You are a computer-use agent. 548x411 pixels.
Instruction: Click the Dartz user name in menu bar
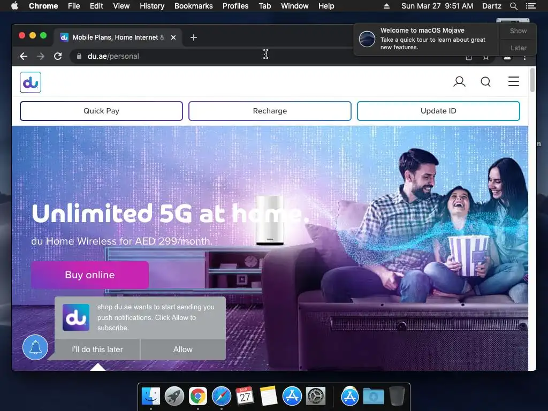pyautogui.click(x=491, y=6)
